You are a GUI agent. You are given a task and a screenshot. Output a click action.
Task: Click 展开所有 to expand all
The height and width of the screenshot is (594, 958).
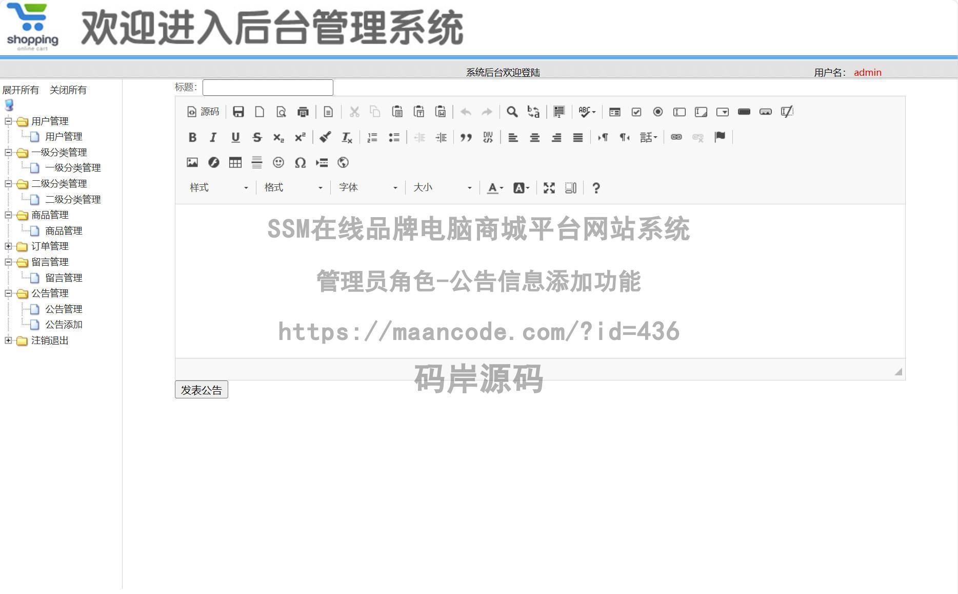[21, 90]
